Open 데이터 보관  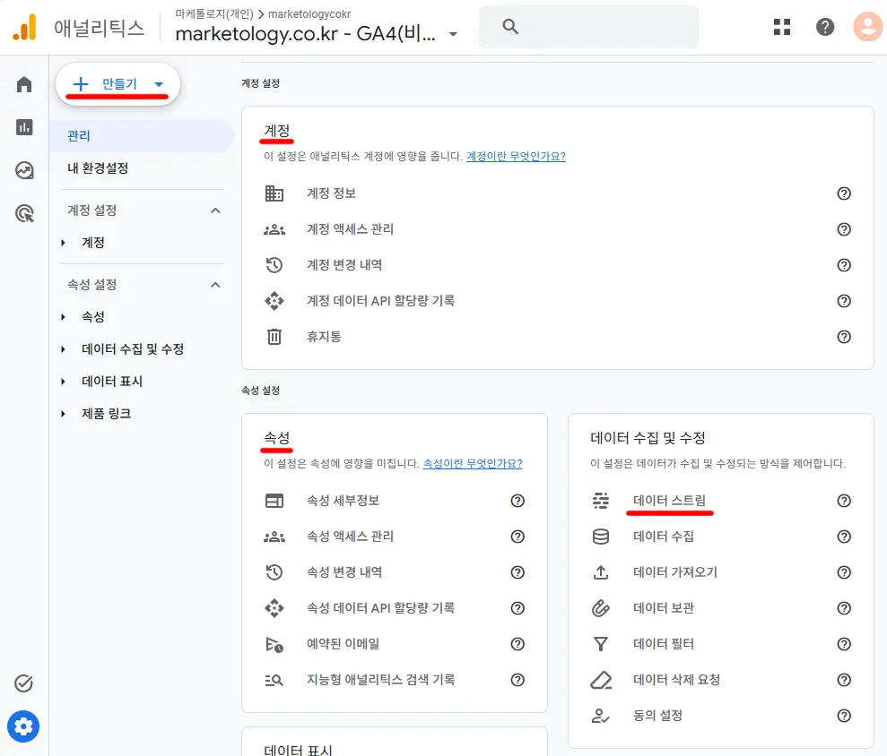[x=664, y=608]
